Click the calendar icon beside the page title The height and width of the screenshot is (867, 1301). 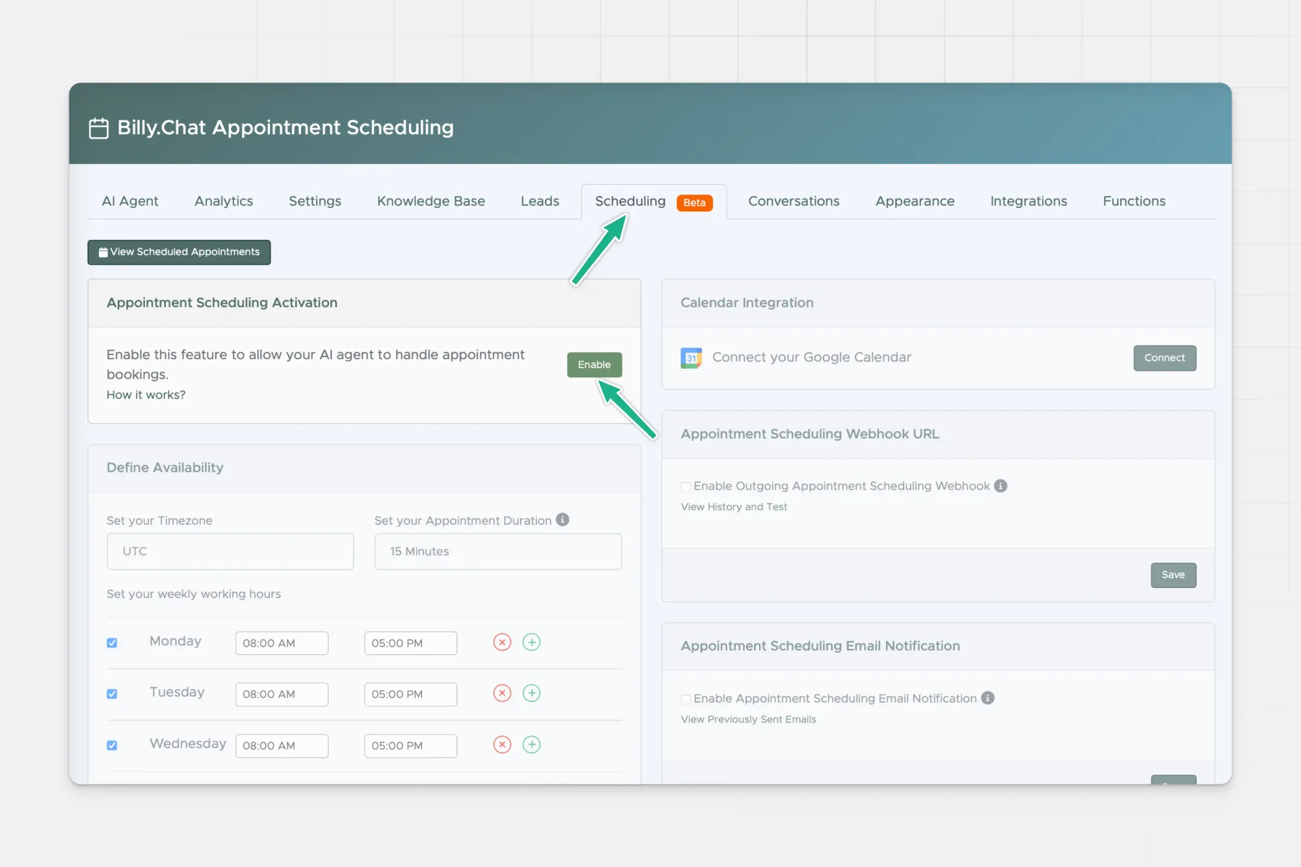point(98,128)
